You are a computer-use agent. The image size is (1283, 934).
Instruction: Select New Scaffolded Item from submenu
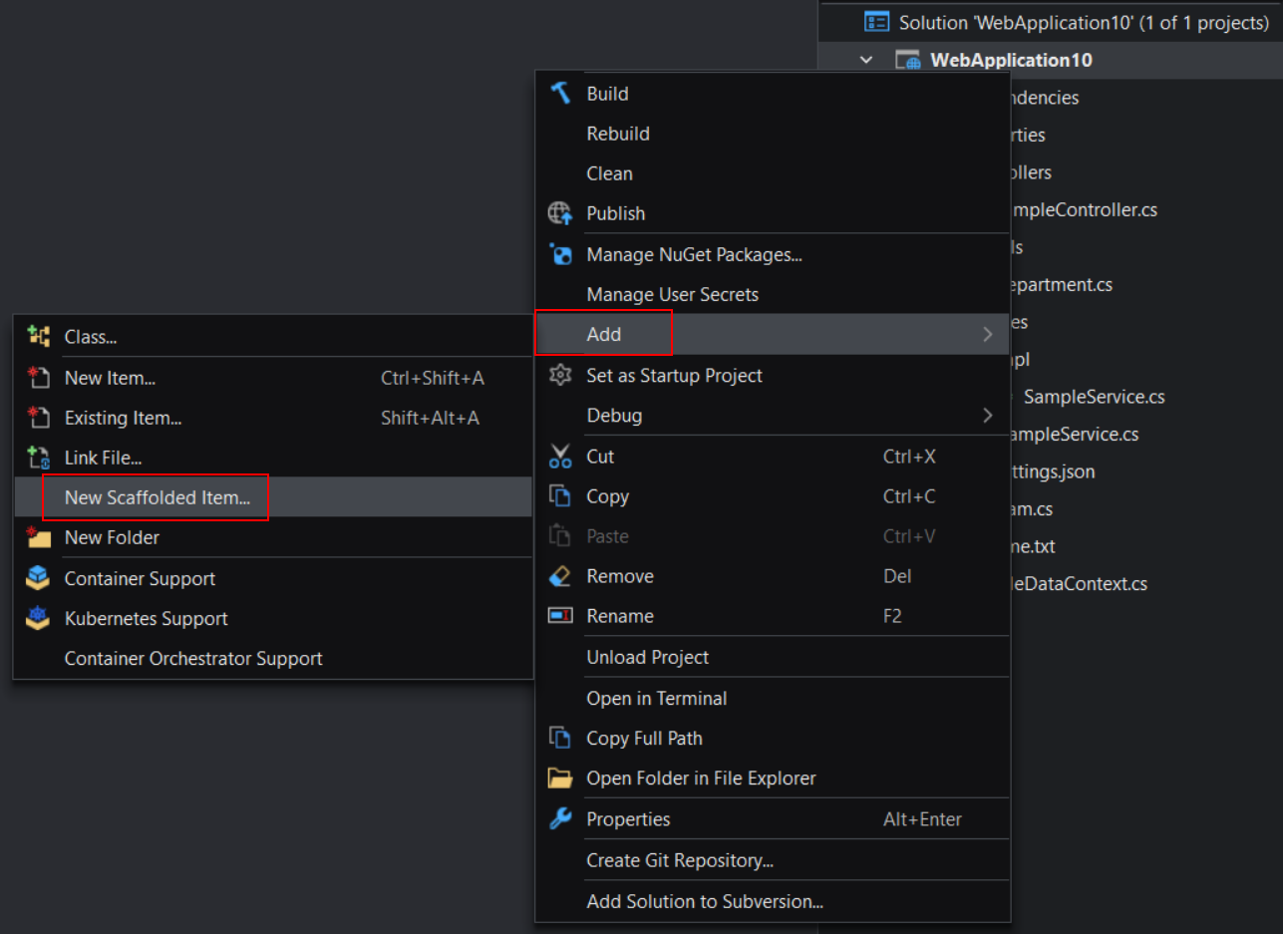pyautogui.click(x=158, y=497)
